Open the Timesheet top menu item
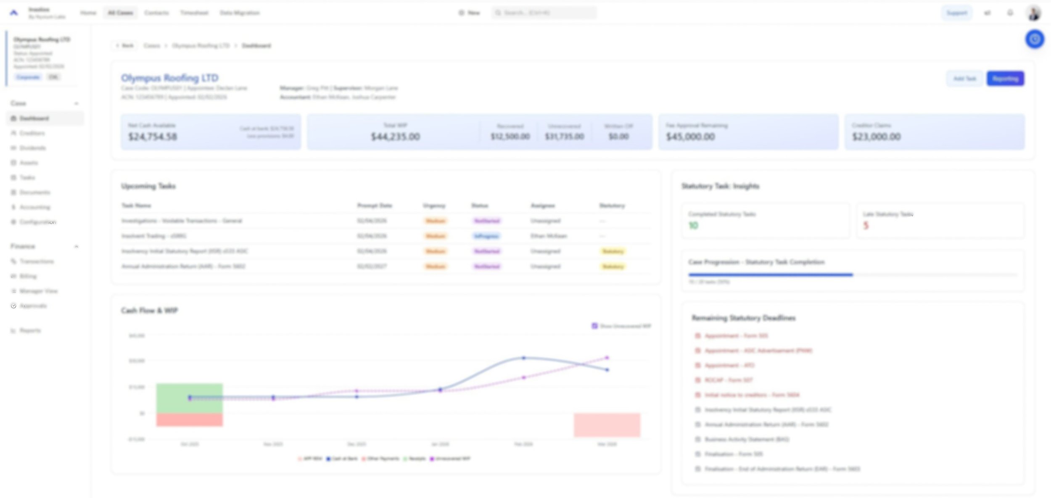The width and height of the screenshot is (1051, 498). (194, 13)
